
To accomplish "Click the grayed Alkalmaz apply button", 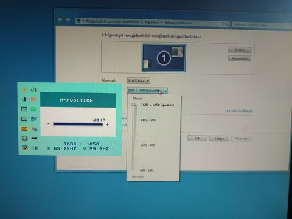I will pyautogui.click(x=241, y=139).
